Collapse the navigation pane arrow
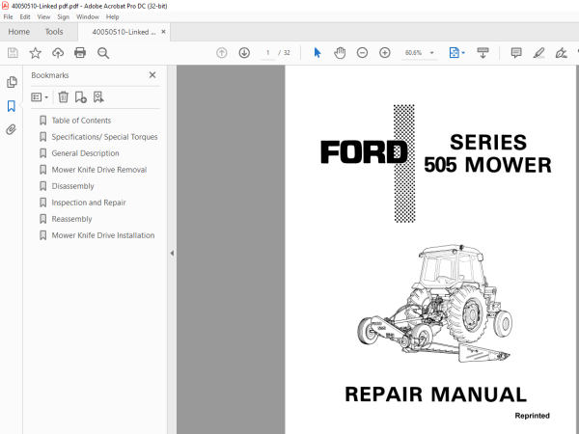The image size is (579, 434). (172, 253)
